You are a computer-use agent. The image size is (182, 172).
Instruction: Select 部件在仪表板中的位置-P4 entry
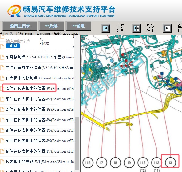pos(40,120)
